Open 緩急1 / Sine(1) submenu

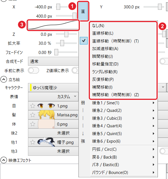click(x=123, y=103)
